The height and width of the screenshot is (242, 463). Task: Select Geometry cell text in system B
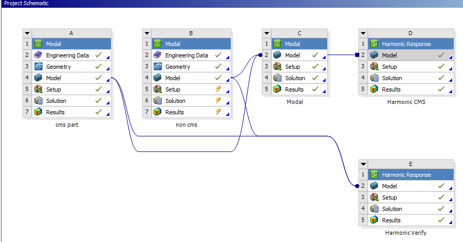177,67
